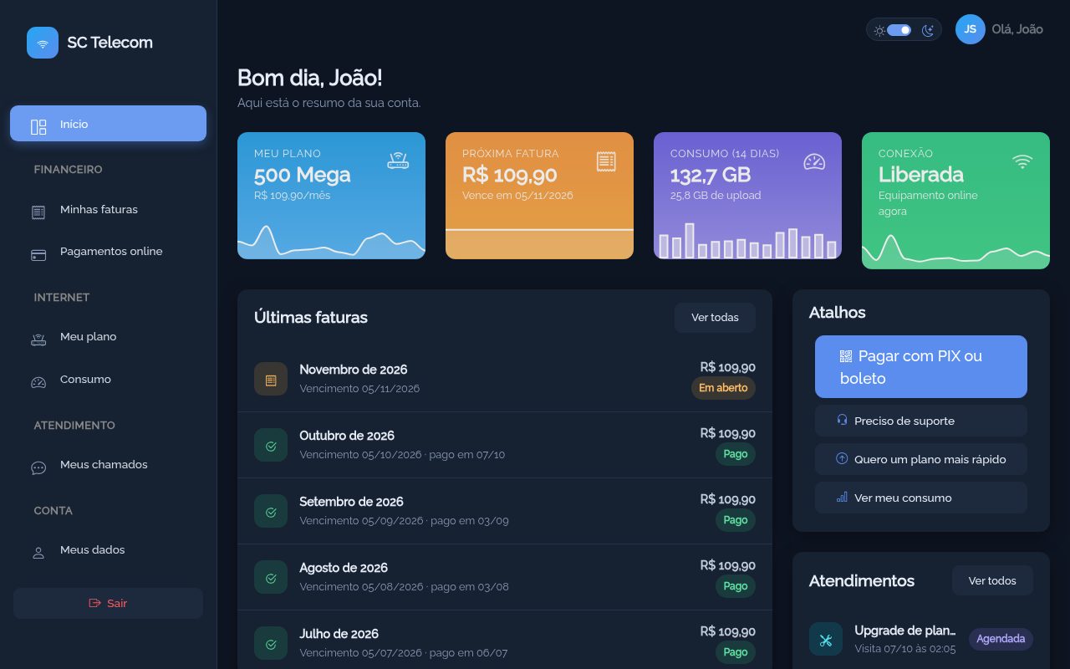This screenshot has width=1070, height=669.
Task: Open the Consumo sidebar item
Action: coord(108,380)
